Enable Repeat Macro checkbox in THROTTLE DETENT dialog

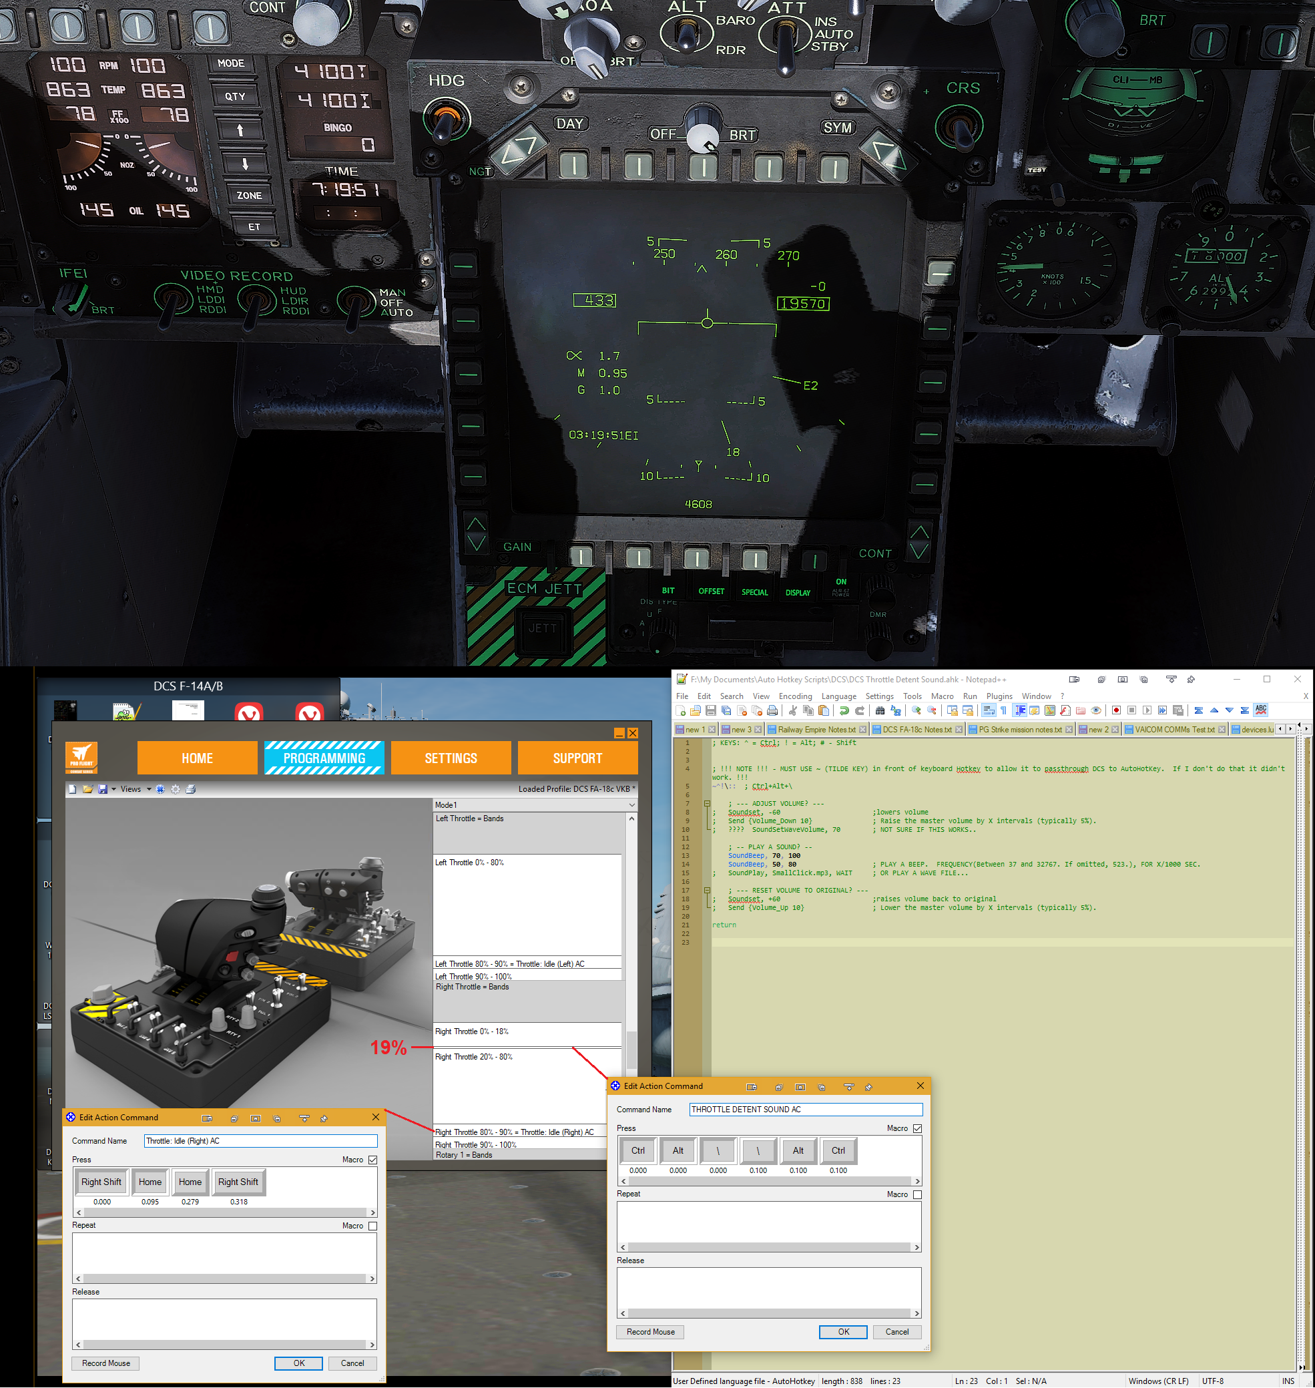(918, 1194)
